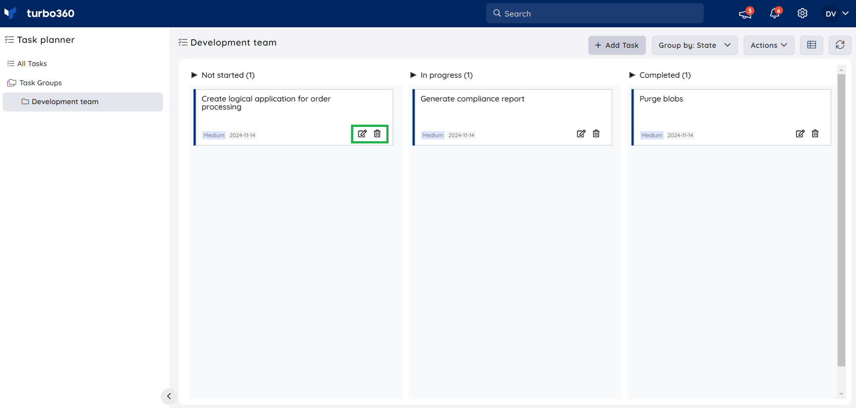Screen dimensions: 856x408
Task: Edit the Purge blobs task
Action: pyautogui.click(x=800, y=134)
